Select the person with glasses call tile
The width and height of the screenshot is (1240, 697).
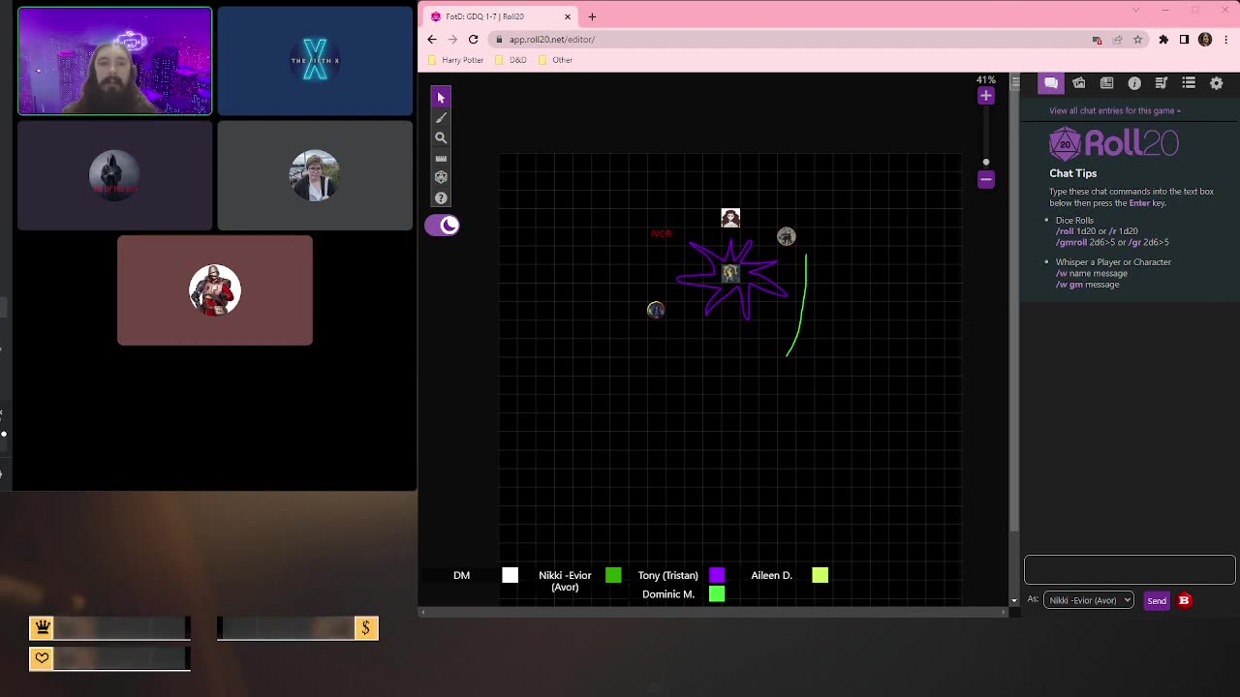(x=315, y=175)
